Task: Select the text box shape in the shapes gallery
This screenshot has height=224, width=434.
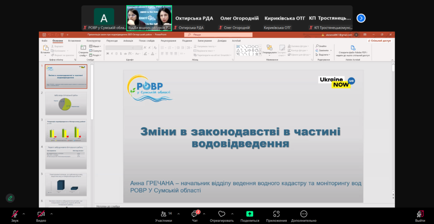Action: (238, 46)
